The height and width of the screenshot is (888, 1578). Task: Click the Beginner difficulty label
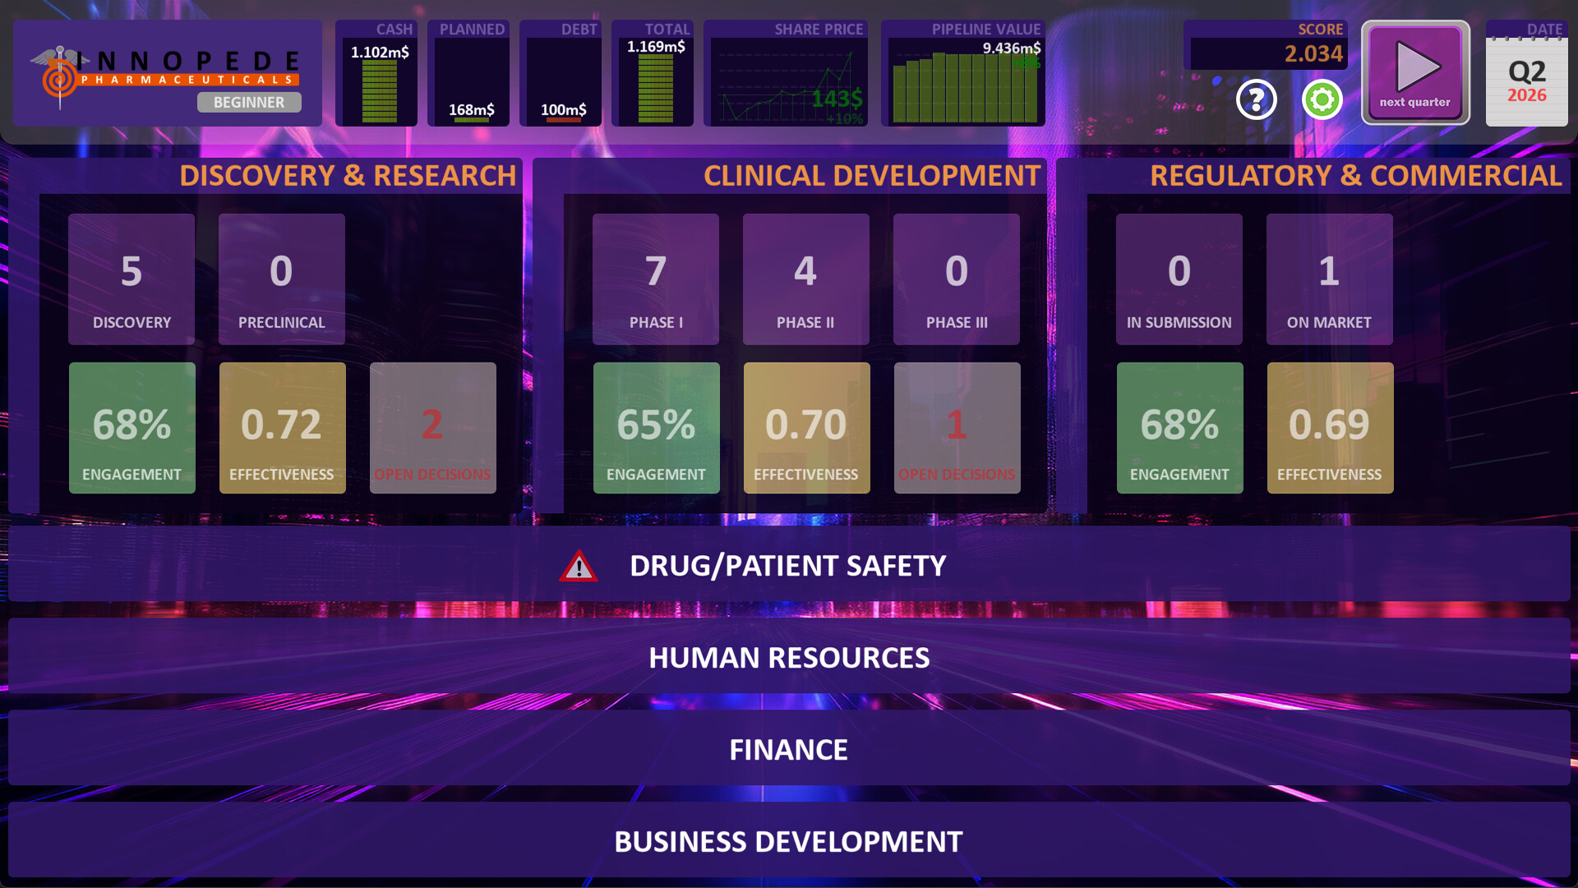(x=248, y=102)
